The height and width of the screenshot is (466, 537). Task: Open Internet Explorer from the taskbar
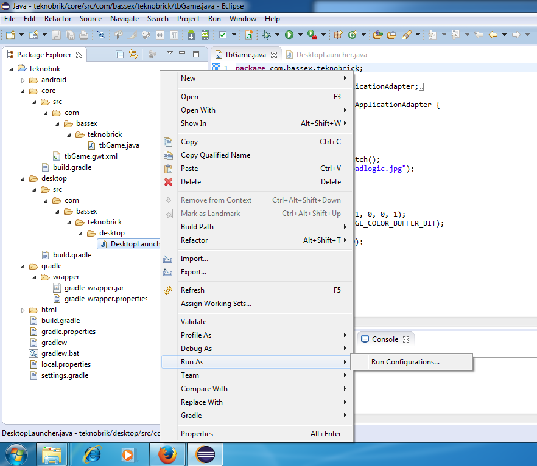(93, 454)
